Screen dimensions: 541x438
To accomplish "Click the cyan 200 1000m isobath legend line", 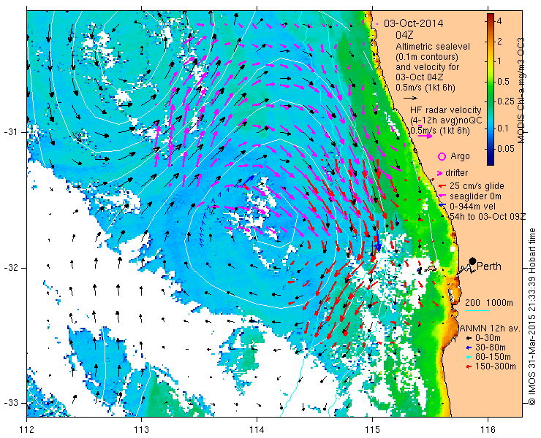I will click(477, 311).
